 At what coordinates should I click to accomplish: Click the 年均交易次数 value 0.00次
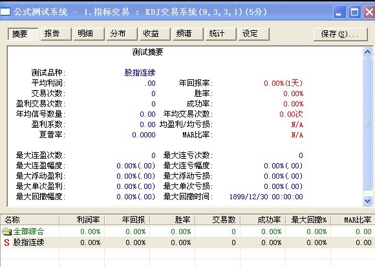click(291, 114)
